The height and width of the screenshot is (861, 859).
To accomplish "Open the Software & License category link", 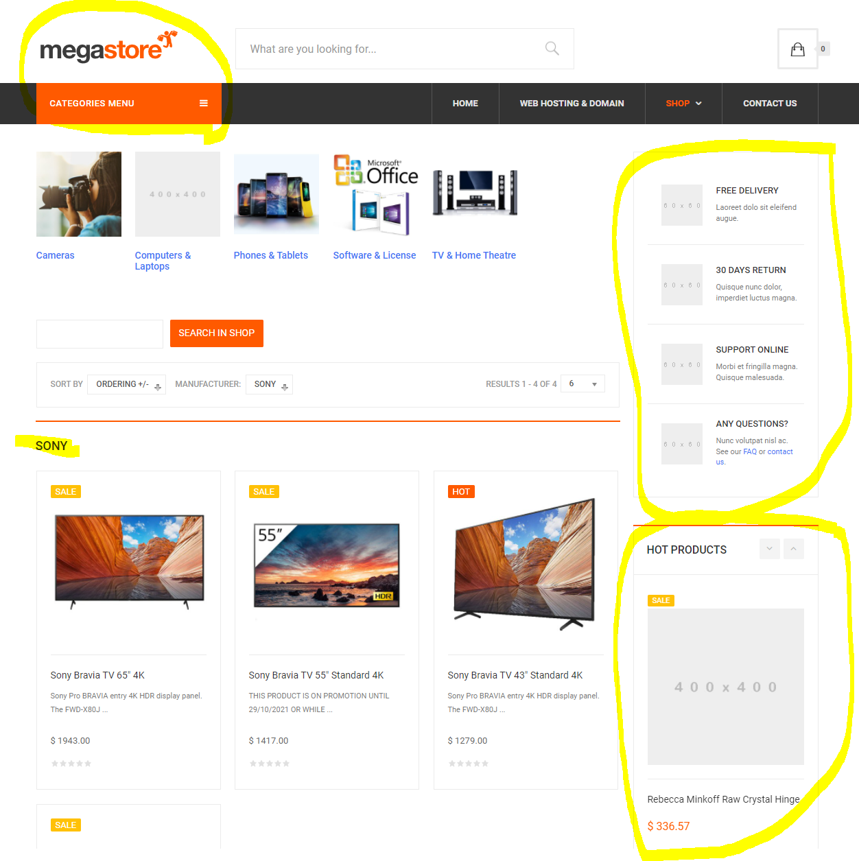I will (375, 255).
